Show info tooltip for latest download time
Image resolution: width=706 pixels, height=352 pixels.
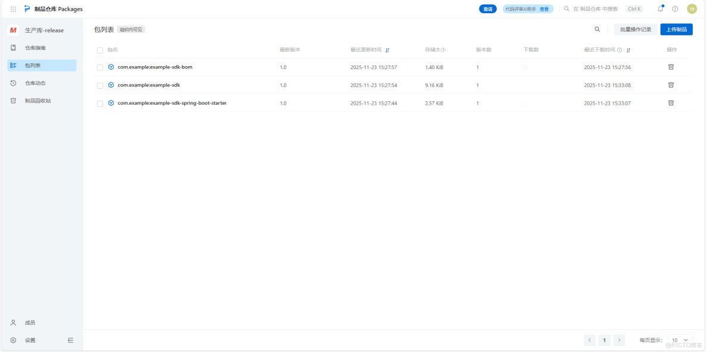620,50
